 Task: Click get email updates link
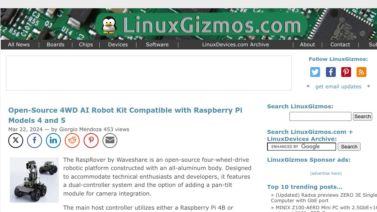(x=338, y=86)
